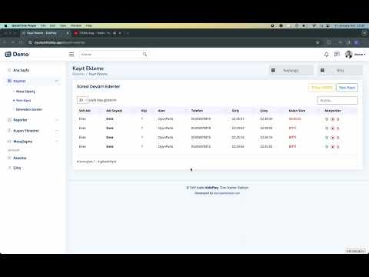369x277 pixels.
Task: Open the demo user account dropdown
Action: (x=360, y=55)
